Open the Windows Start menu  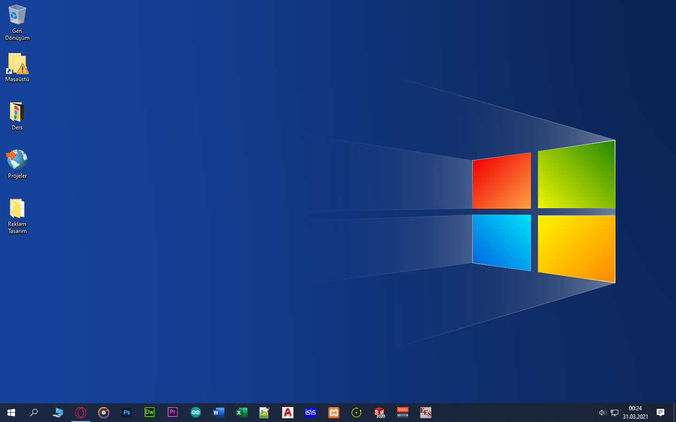[11, 413]
